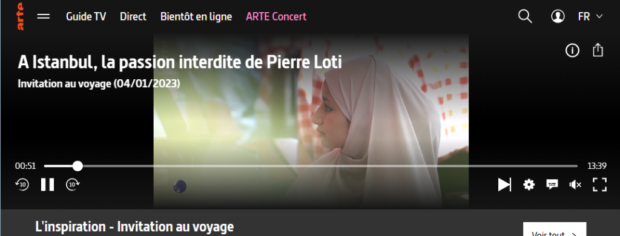The image size is (620, 236).
Task: Skip forward 10 seconds
Action: coord(73,185)
